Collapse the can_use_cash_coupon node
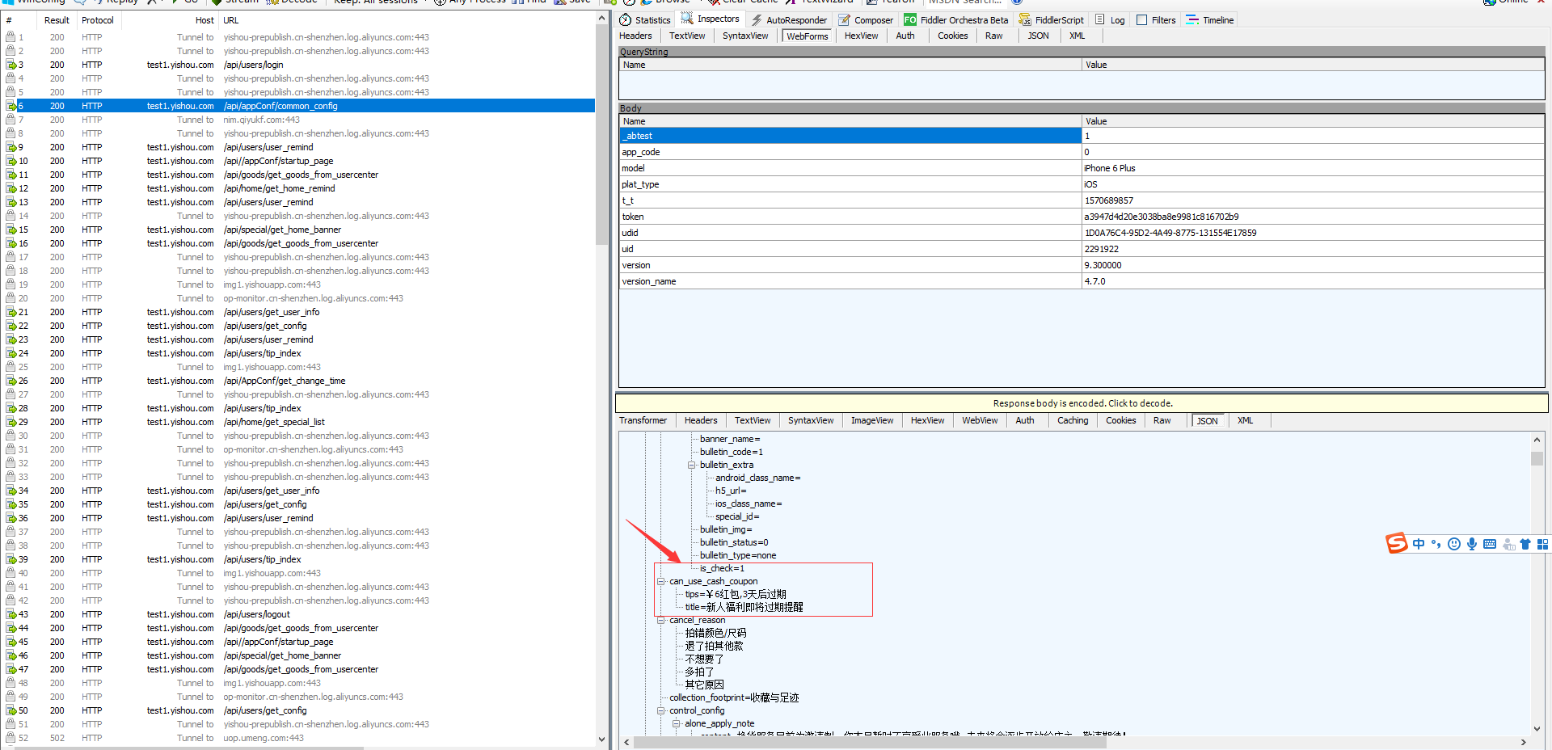Viewport: 1552px width, 750px height. coord(660,581)
